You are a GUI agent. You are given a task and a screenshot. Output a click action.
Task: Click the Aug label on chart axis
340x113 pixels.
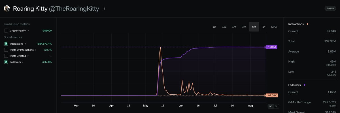click(x=250, y=105)
